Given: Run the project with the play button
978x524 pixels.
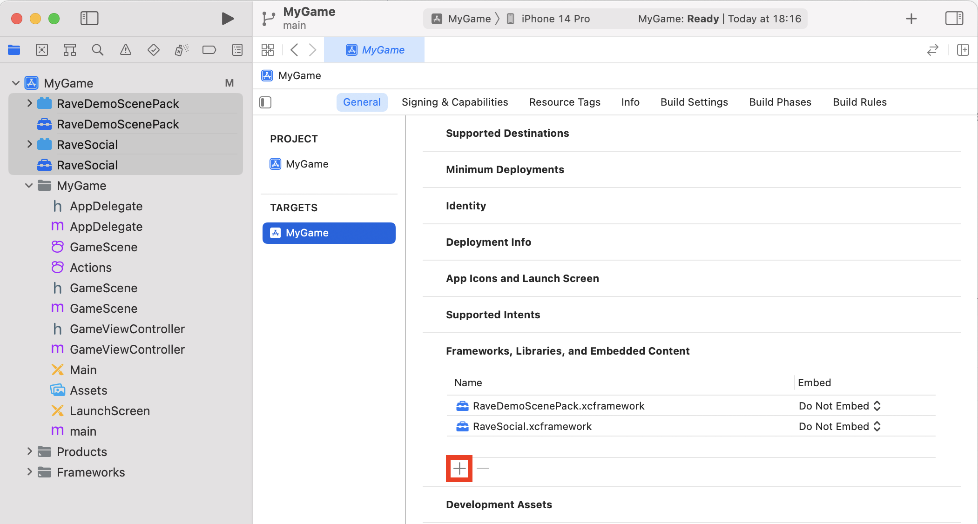Looking at the screenshot, I should click(227, 19).
